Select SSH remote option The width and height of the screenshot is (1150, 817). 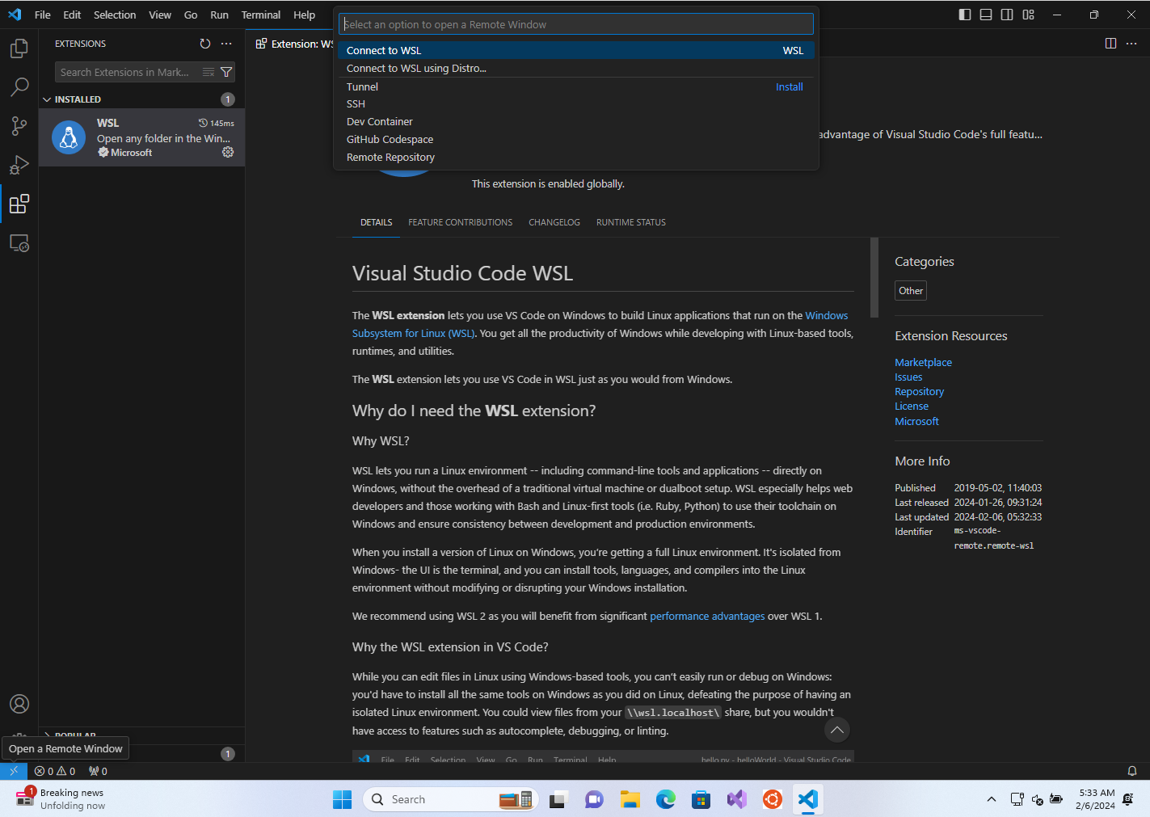(x=575, y=103)
